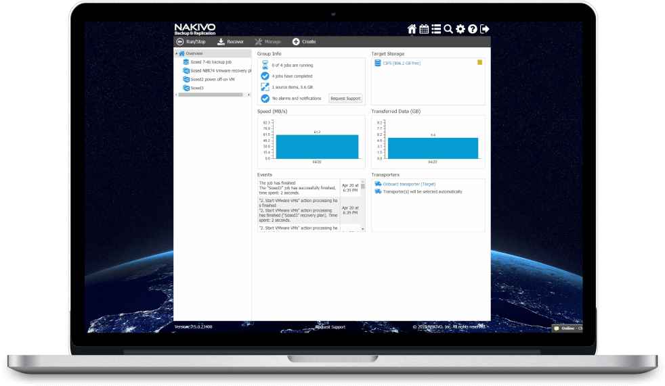Click the right arrow of the tree scrollbar
This screenshot has height=386, width=665.
(x=249, y=95)
